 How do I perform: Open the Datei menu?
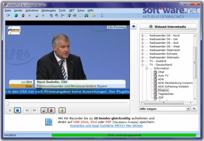tap(8, 10)
